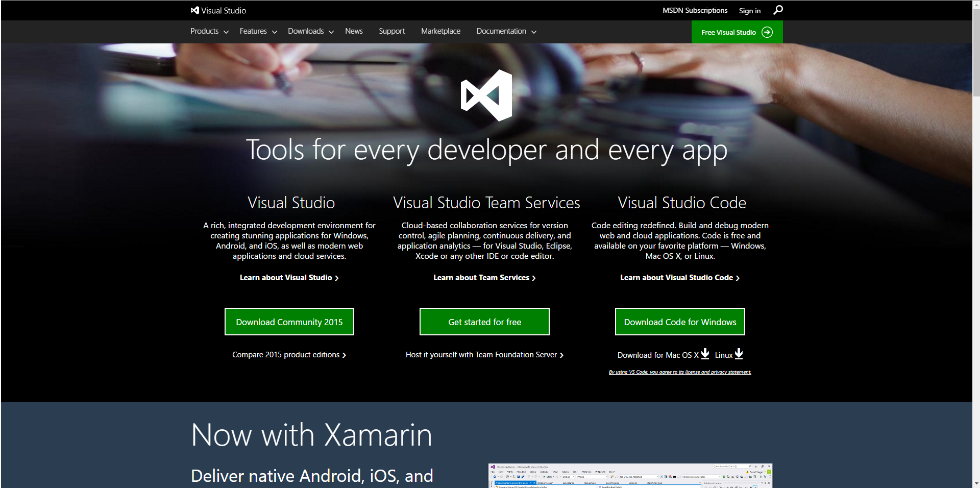The height and width of the screenshot is (489, 980).
Task: Click the arrow circle in Free Visual Studio
Action: (767, 32)
